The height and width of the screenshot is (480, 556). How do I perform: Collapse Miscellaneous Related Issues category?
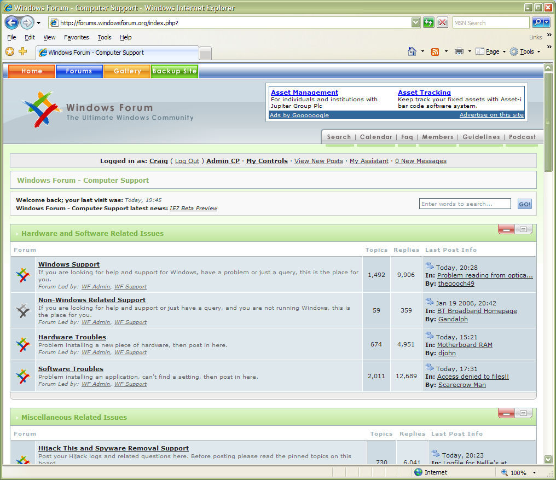[x=506, y=413]
